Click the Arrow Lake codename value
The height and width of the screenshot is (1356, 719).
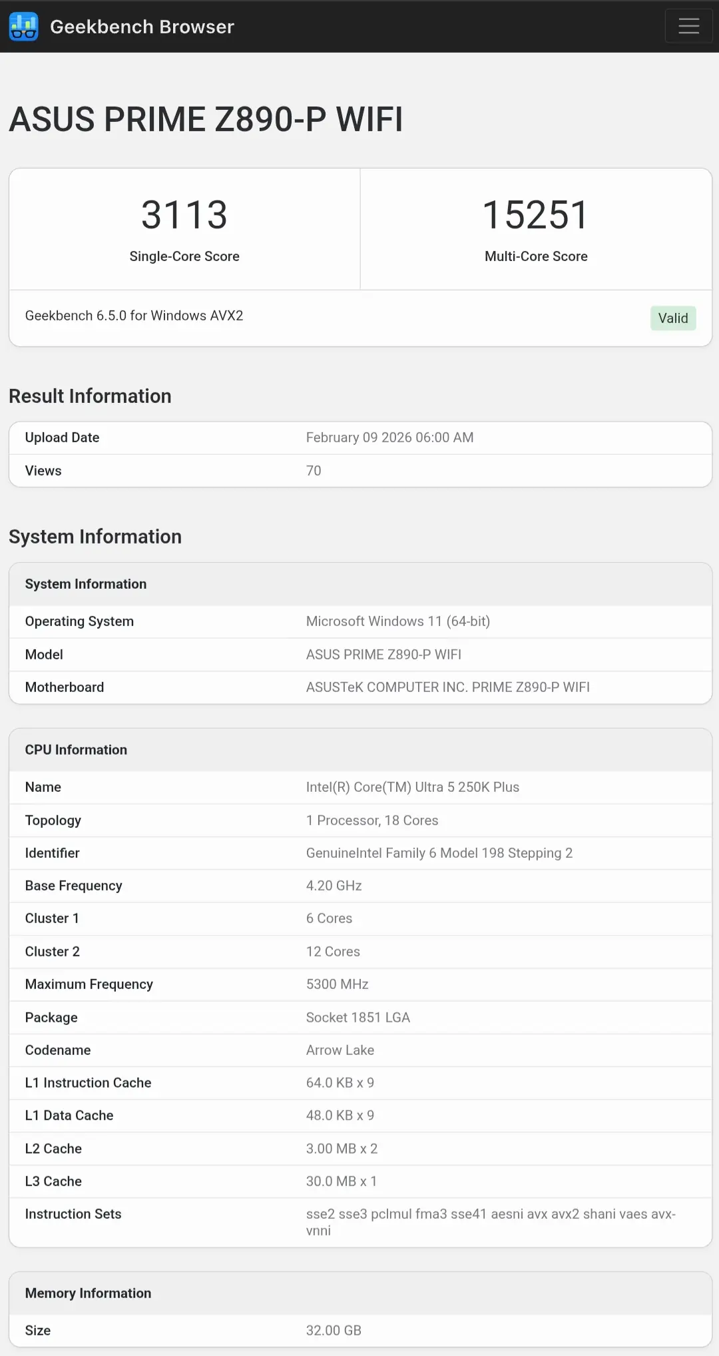click(340, 1050)
